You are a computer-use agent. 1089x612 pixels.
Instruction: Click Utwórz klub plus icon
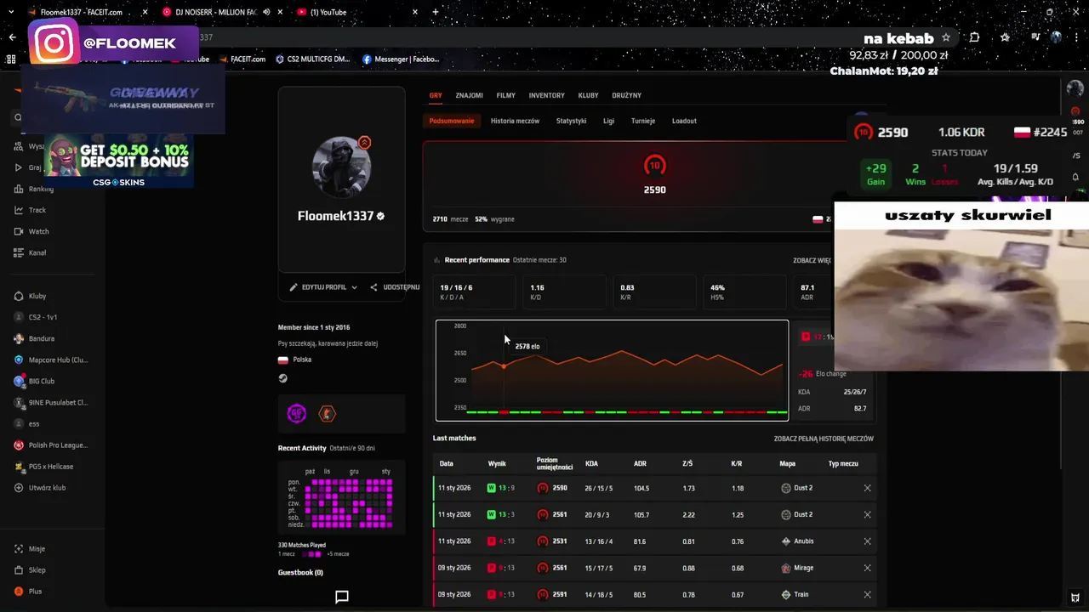pos(19,487)
